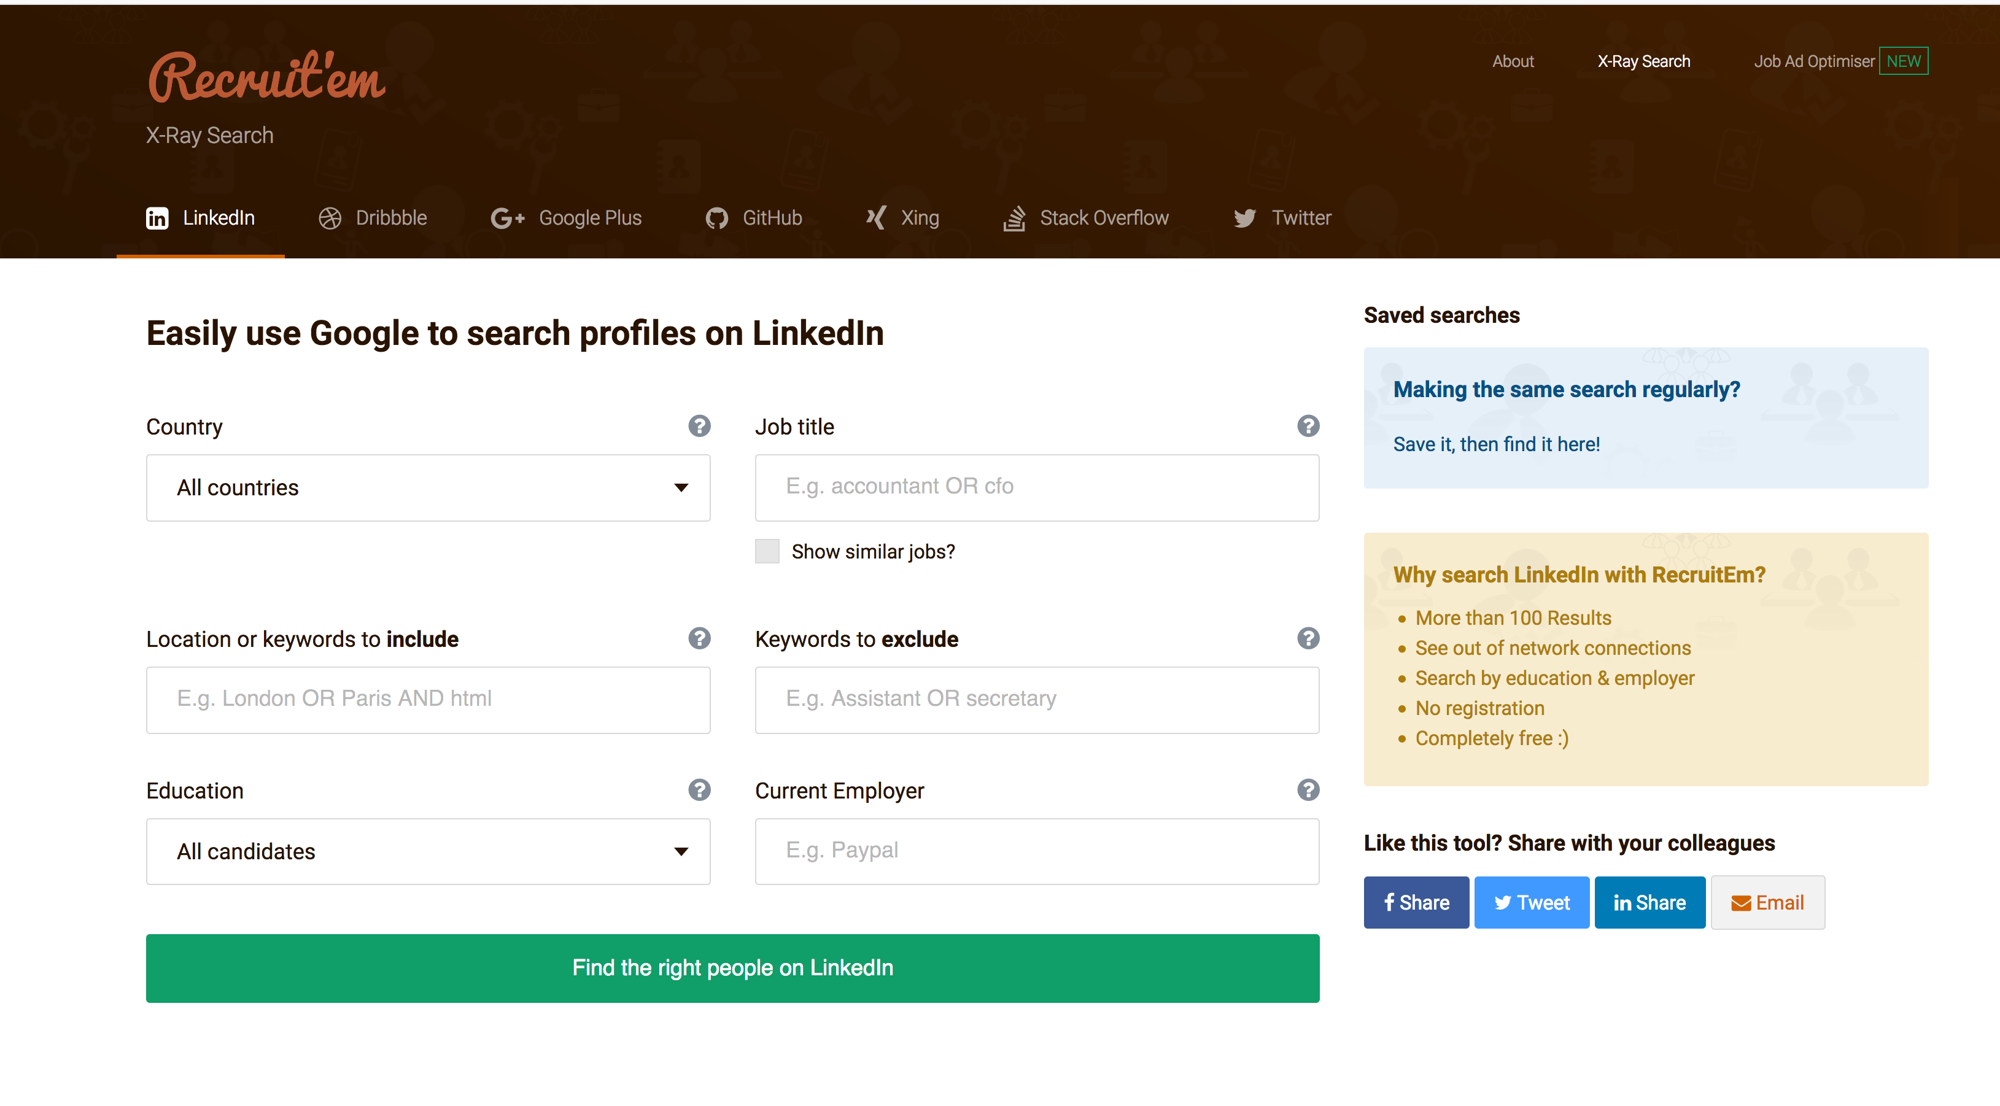
Task: Open the Education help icon
Action: coord(699,789)
